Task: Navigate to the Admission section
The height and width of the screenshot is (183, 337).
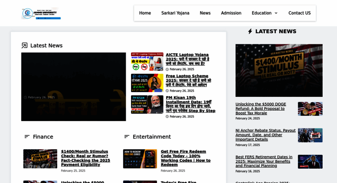Action: (231, 13)
